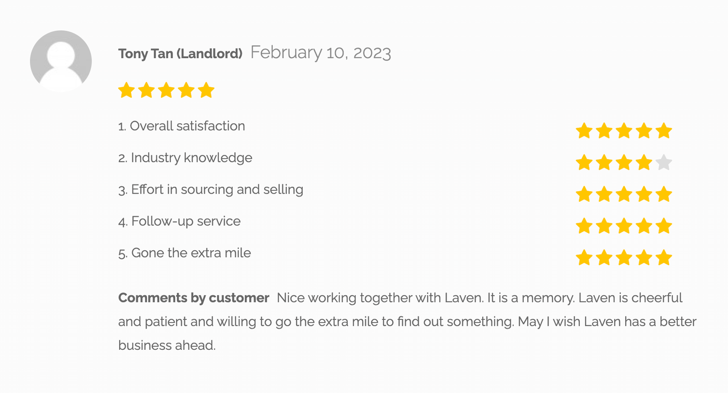This screenshot has width=728, height=393.
Task: Click the reviewer's gray avatar placeholder
Action: pyautogui.click(x=61, y=61)
